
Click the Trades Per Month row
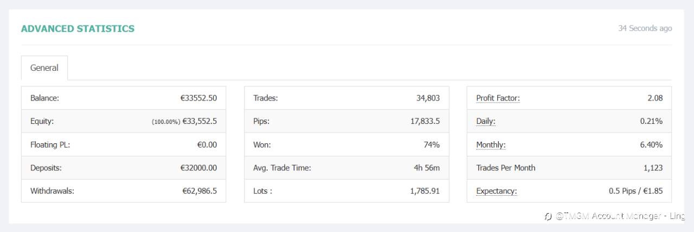pyautogui.click(x=569, y=168)
